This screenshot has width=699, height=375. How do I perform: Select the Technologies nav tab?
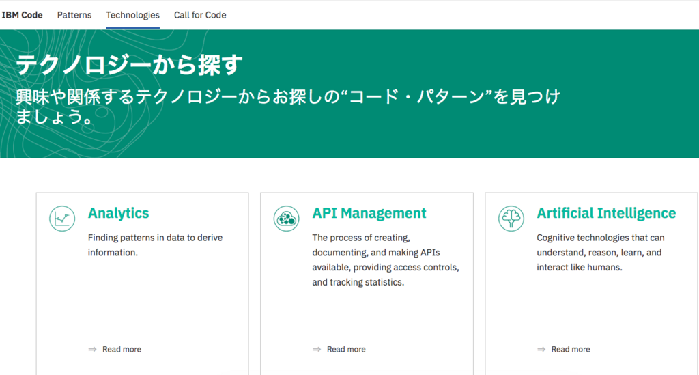[x=133, y=15]
